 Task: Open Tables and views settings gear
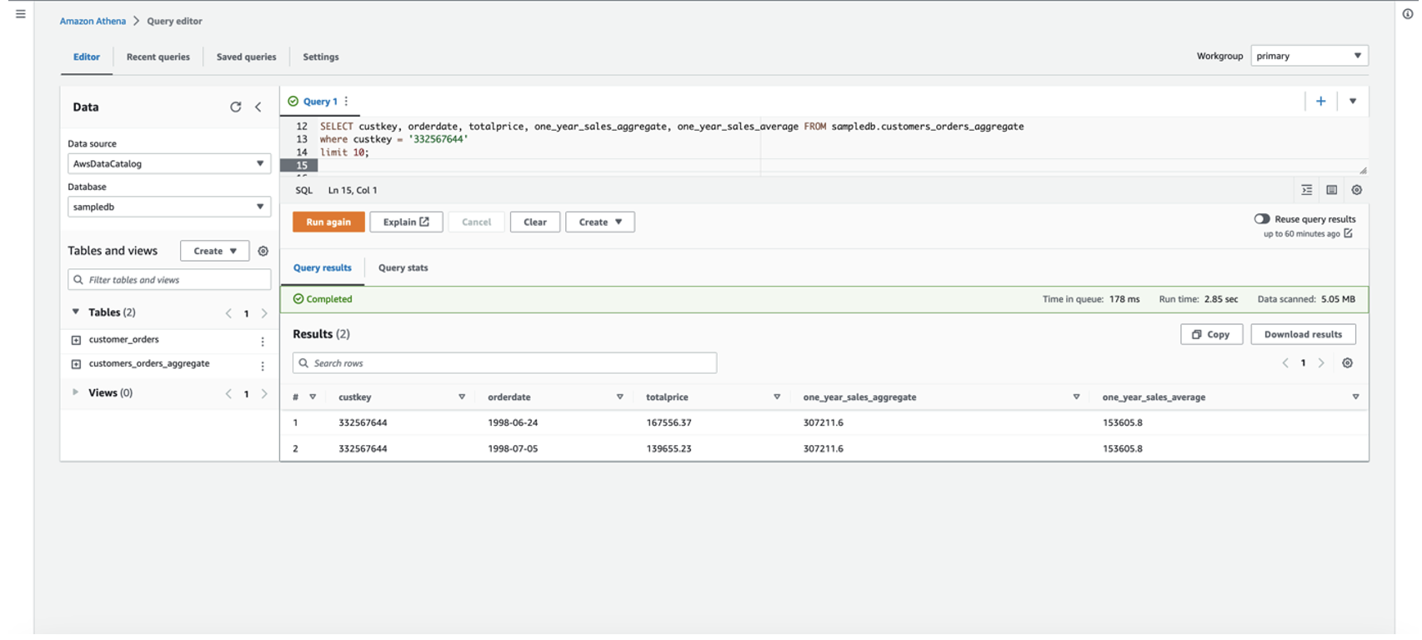[263, 251]
